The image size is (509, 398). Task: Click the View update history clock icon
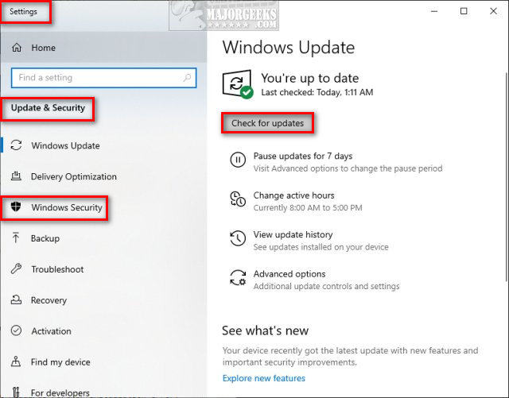(x=238, y=238)
